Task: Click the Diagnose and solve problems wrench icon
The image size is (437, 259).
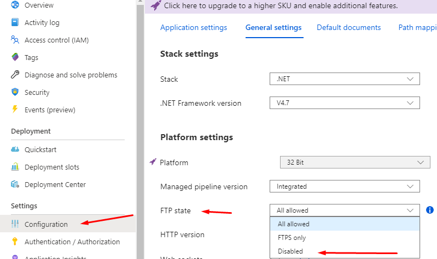Action: point(15,75)
